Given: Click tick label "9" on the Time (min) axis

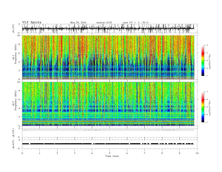Looking at the screenshot, I should tap(179, 153).
